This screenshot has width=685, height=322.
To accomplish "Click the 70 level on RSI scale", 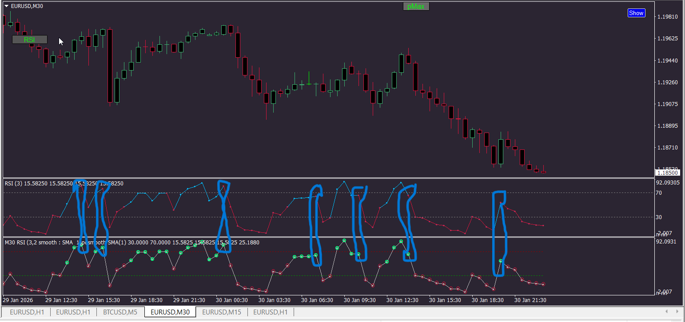I will pos(659,192).
